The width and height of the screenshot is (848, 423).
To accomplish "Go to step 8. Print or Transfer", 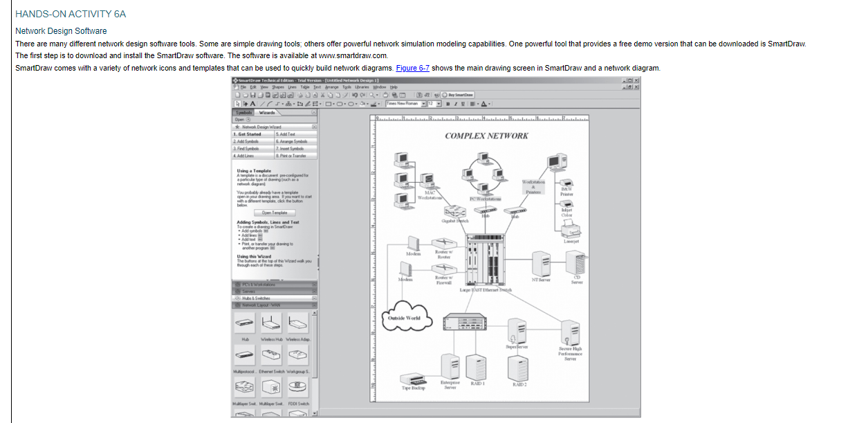I will pyautogui.click(x=296, y=156).
